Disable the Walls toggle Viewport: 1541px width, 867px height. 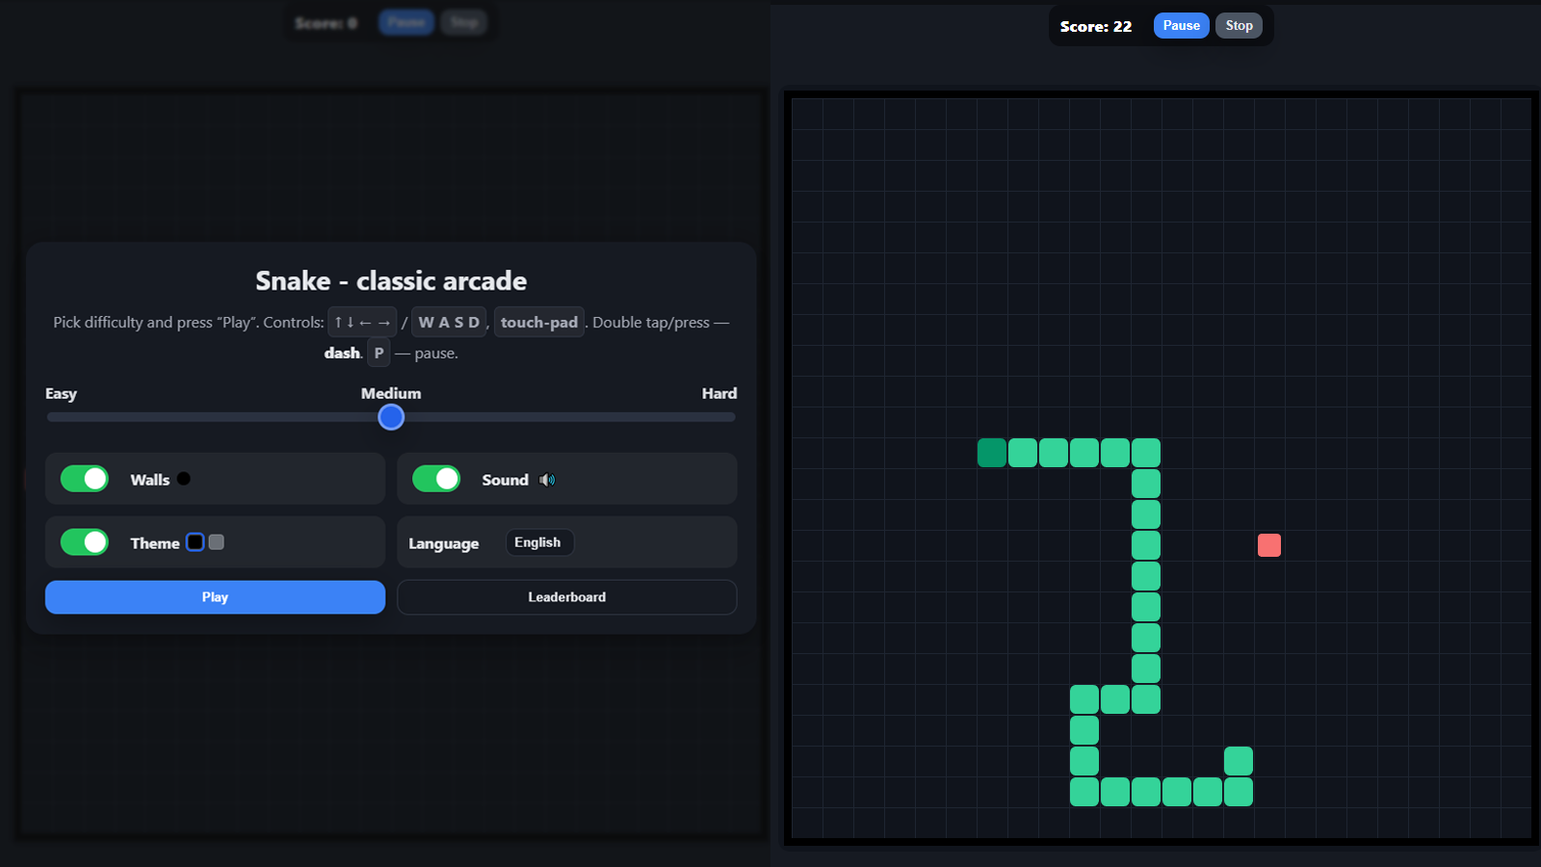(x=84, y=478)
